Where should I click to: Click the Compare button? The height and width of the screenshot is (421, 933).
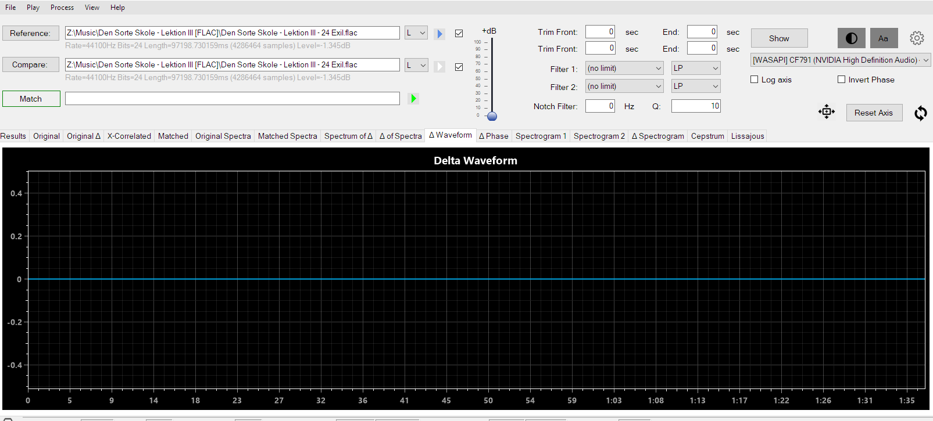tap(31, 64)
